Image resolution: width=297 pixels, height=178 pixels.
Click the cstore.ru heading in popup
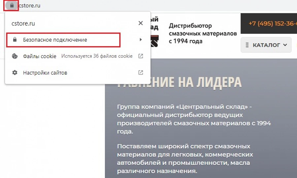tap(23, 23)
